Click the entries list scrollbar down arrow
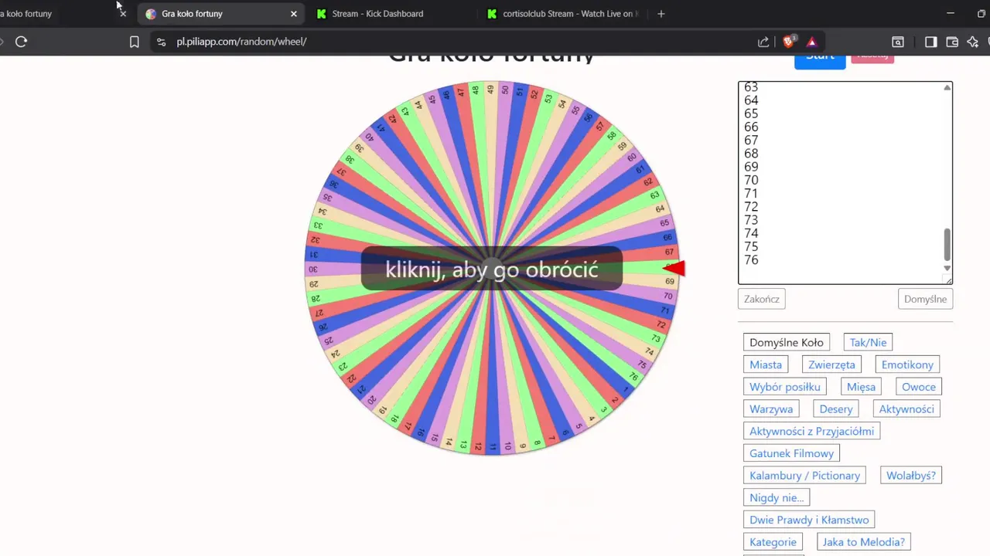990x556 pixels. [x=947, y=268]
